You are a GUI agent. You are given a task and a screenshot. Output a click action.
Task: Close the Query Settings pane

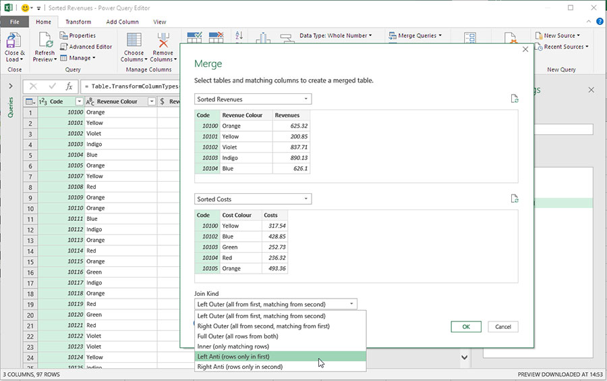(x=591, y=90)
